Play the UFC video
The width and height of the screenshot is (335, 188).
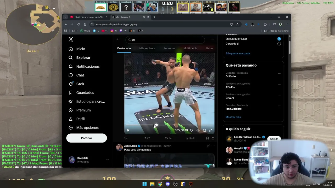tap(128, 130)
